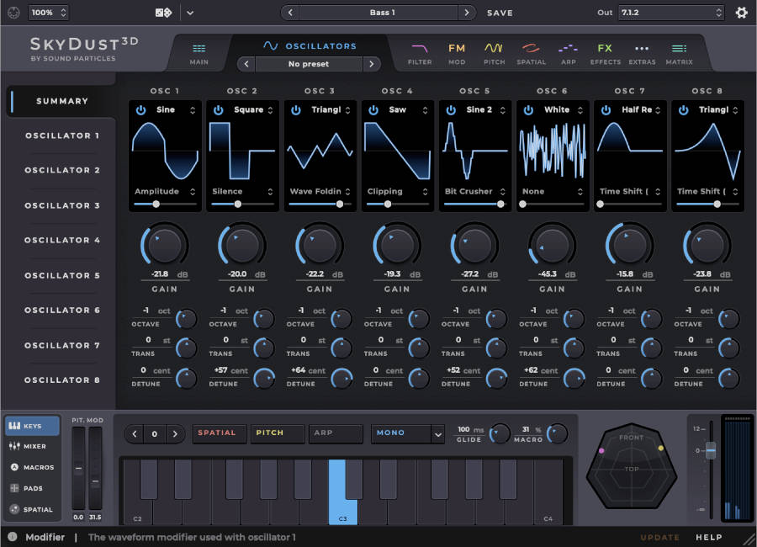Open HELP in the bottom bar
Screen dimensions: 757x547
pyautogui.click(x=709, y=537)
